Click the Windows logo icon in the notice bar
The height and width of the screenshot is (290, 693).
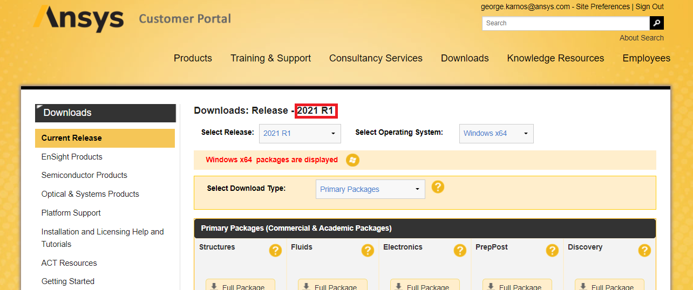[x=352, y=160]
